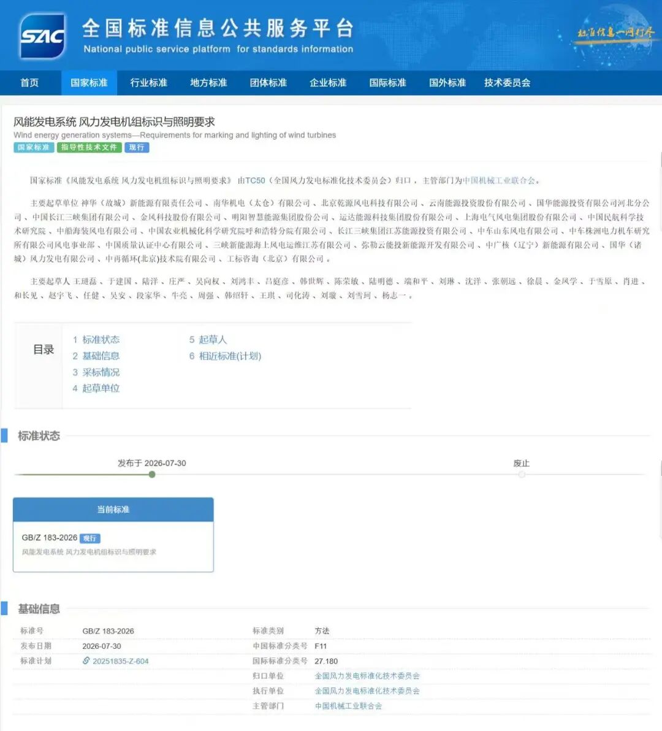Select the 标准类别 value 方法
662x731 pixels.
coord(322,631)
